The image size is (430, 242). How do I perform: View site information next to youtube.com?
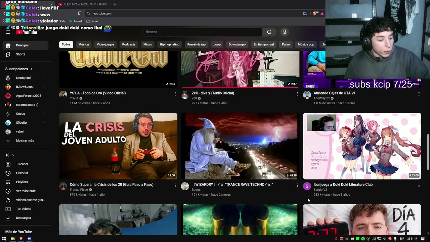click(x=88, y=13)
